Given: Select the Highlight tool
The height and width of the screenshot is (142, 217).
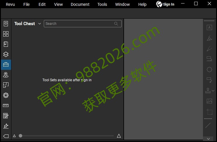Looking at the screenshot, I should pos(209,38).
